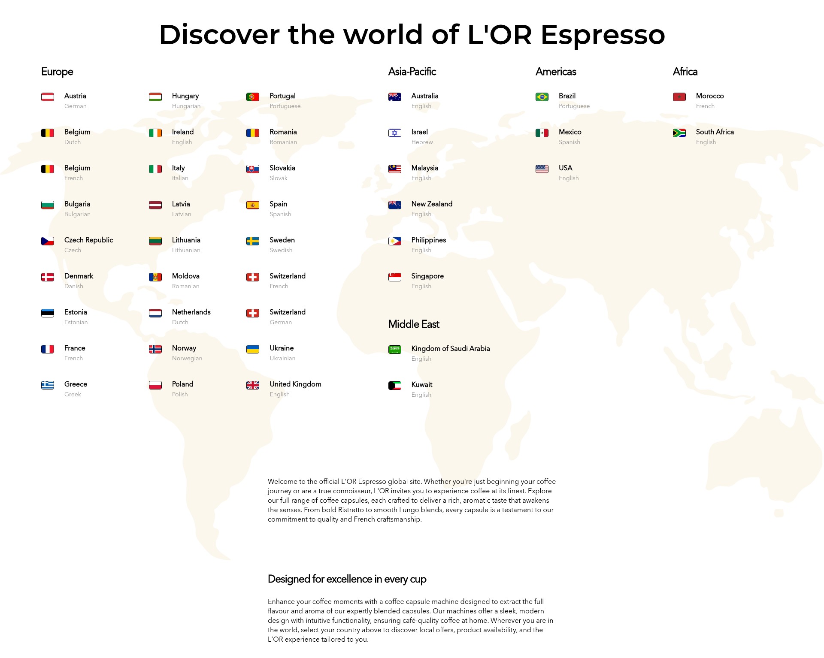
Task: Select the Mexico country link
Action: click(559, 136)
